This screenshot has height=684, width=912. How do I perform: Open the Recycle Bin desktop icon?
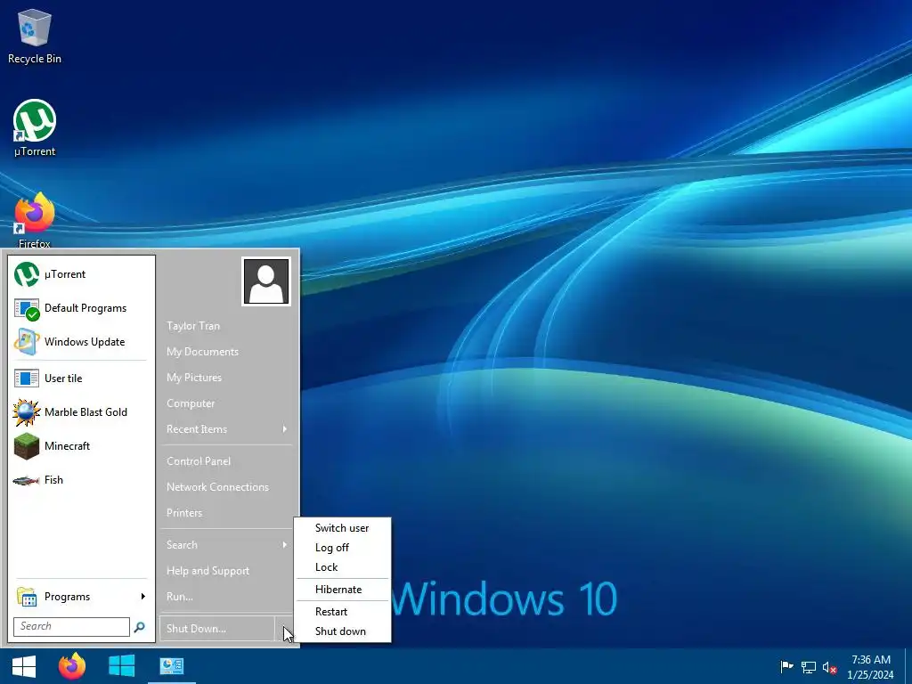(35, 36)
